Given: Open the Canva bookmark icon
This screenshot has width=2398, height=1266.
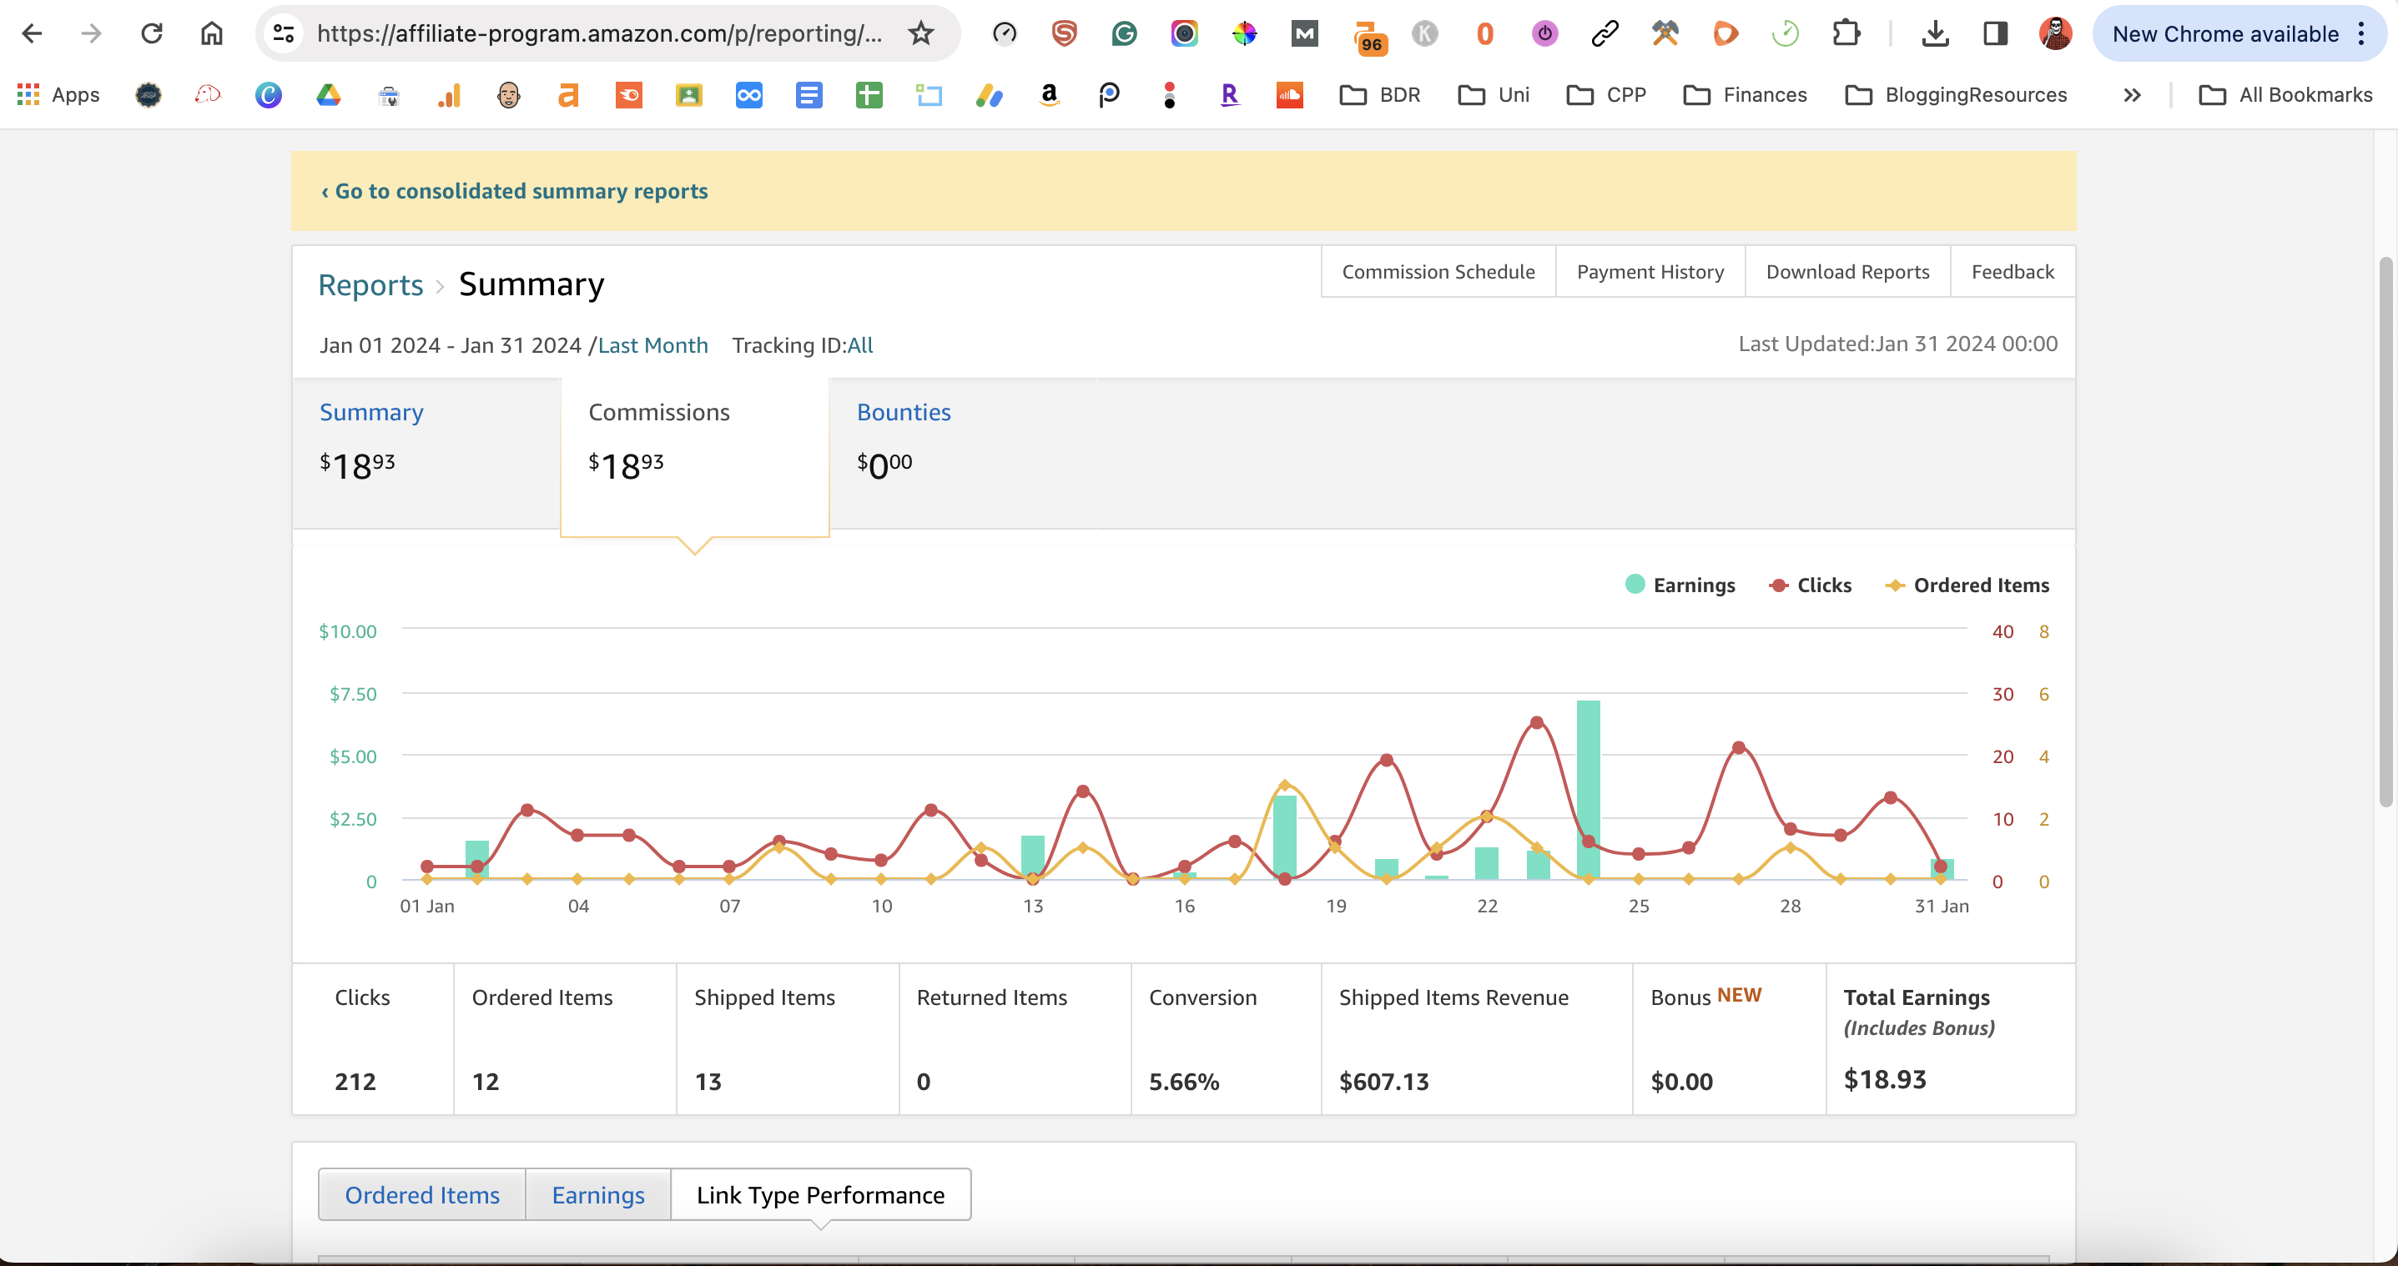Looking at the screenshot, I should coord(268,95).
